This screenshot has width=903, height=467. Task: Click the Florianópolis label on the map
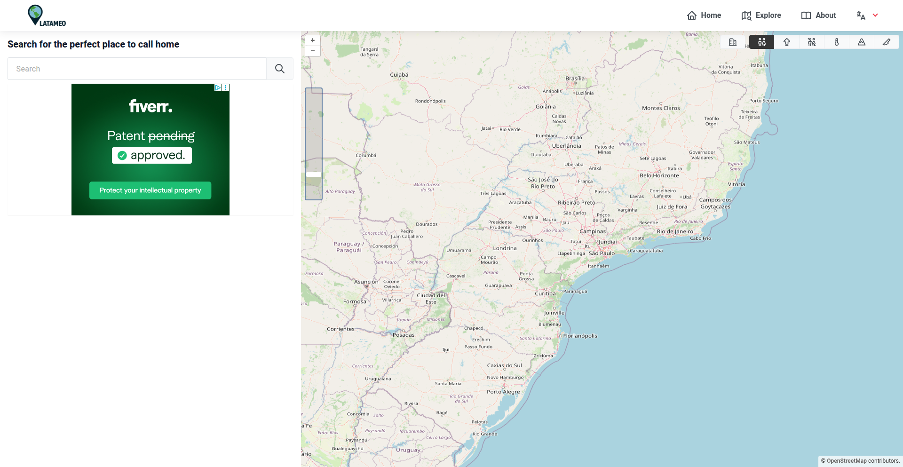pos(580,336)
